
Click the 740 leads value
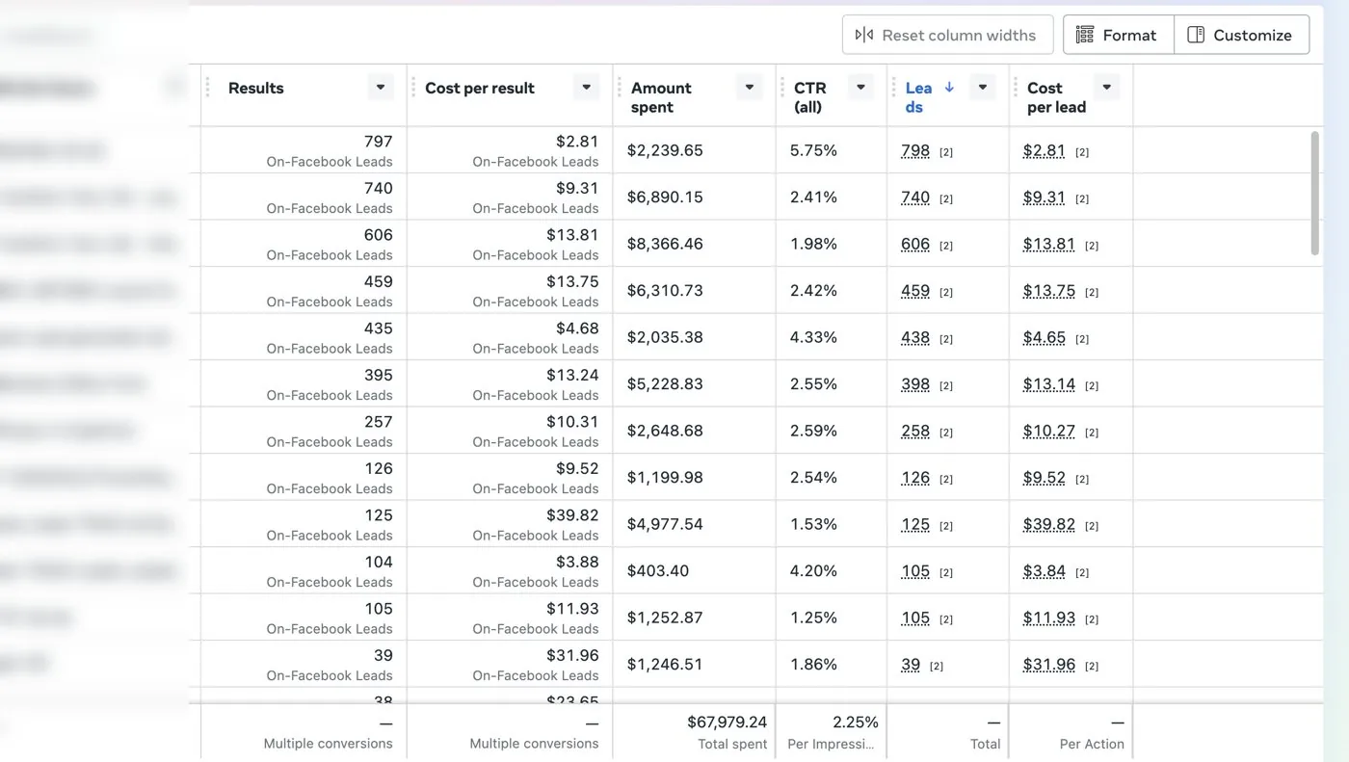[915, 197]
